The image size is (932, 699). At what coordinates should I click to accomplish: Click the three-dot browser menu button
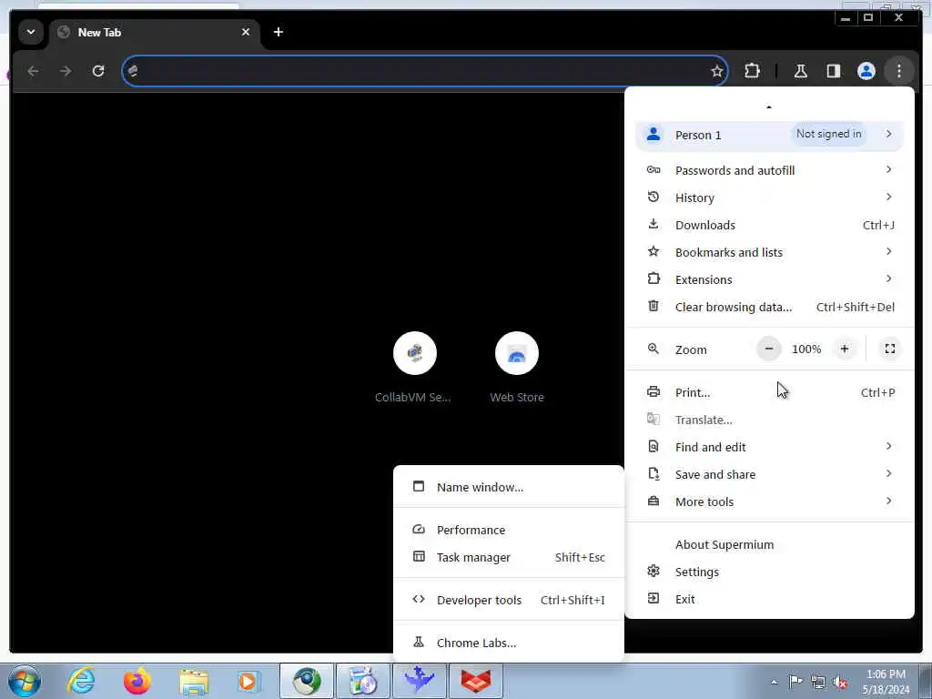(x=898, y=71)
